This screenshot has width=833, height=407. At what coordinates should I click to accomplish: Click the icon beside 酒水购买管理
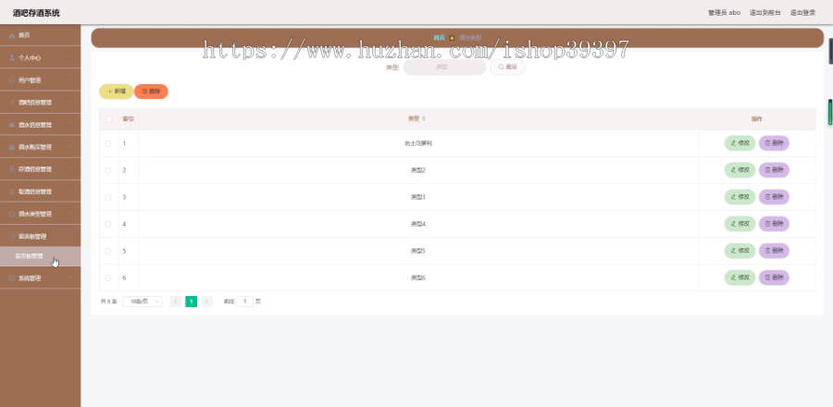click(12, 147)
